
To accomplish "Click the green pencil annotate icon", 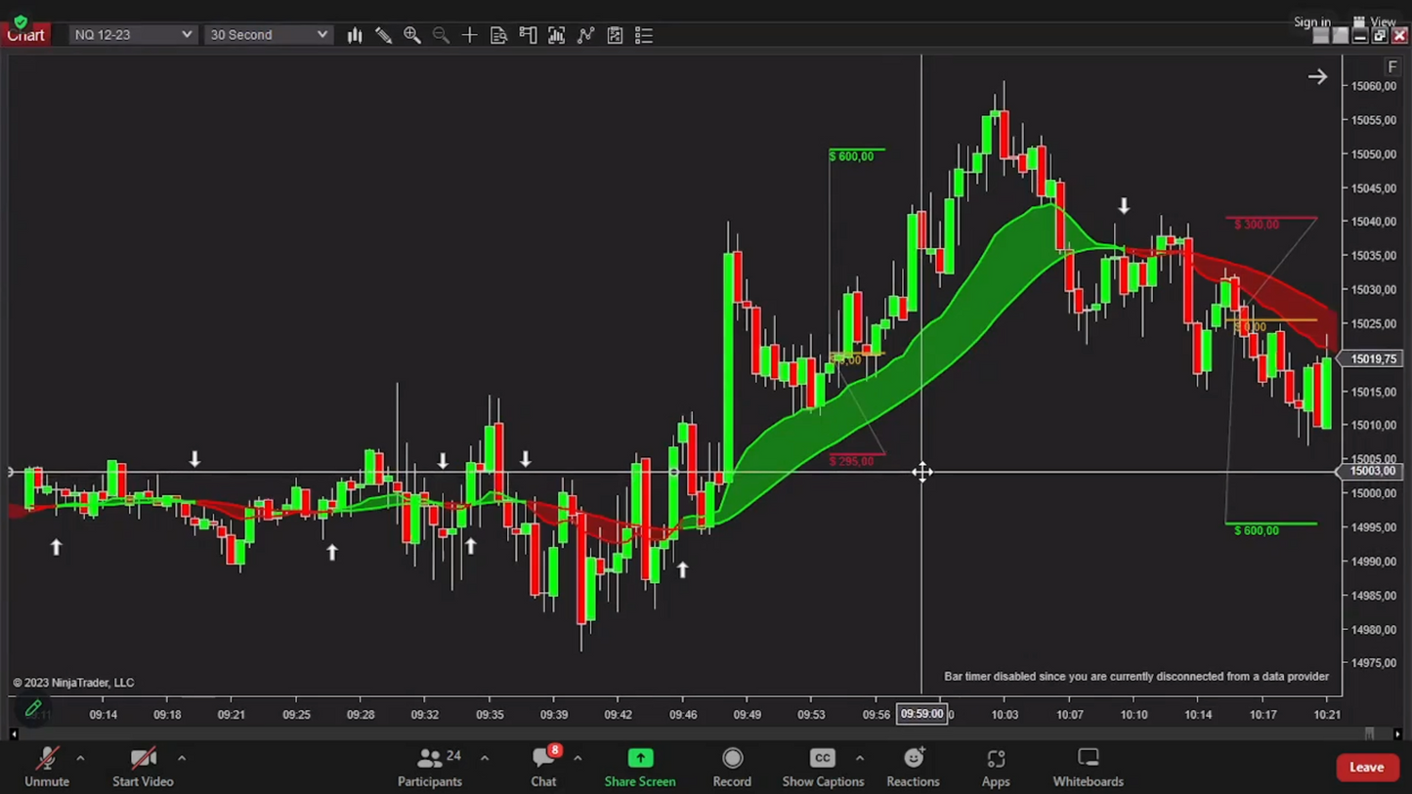I will coord(33,708).
